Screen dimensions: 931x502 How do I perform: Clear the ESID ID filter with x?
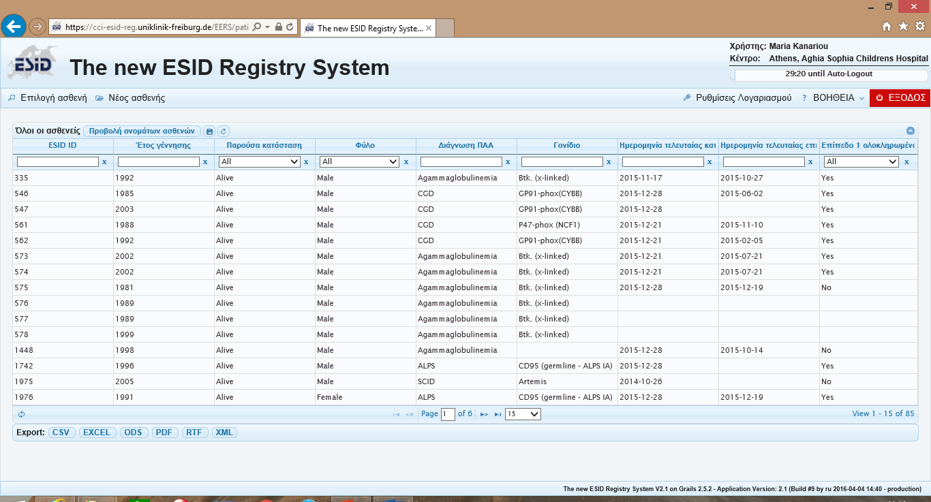104,162
